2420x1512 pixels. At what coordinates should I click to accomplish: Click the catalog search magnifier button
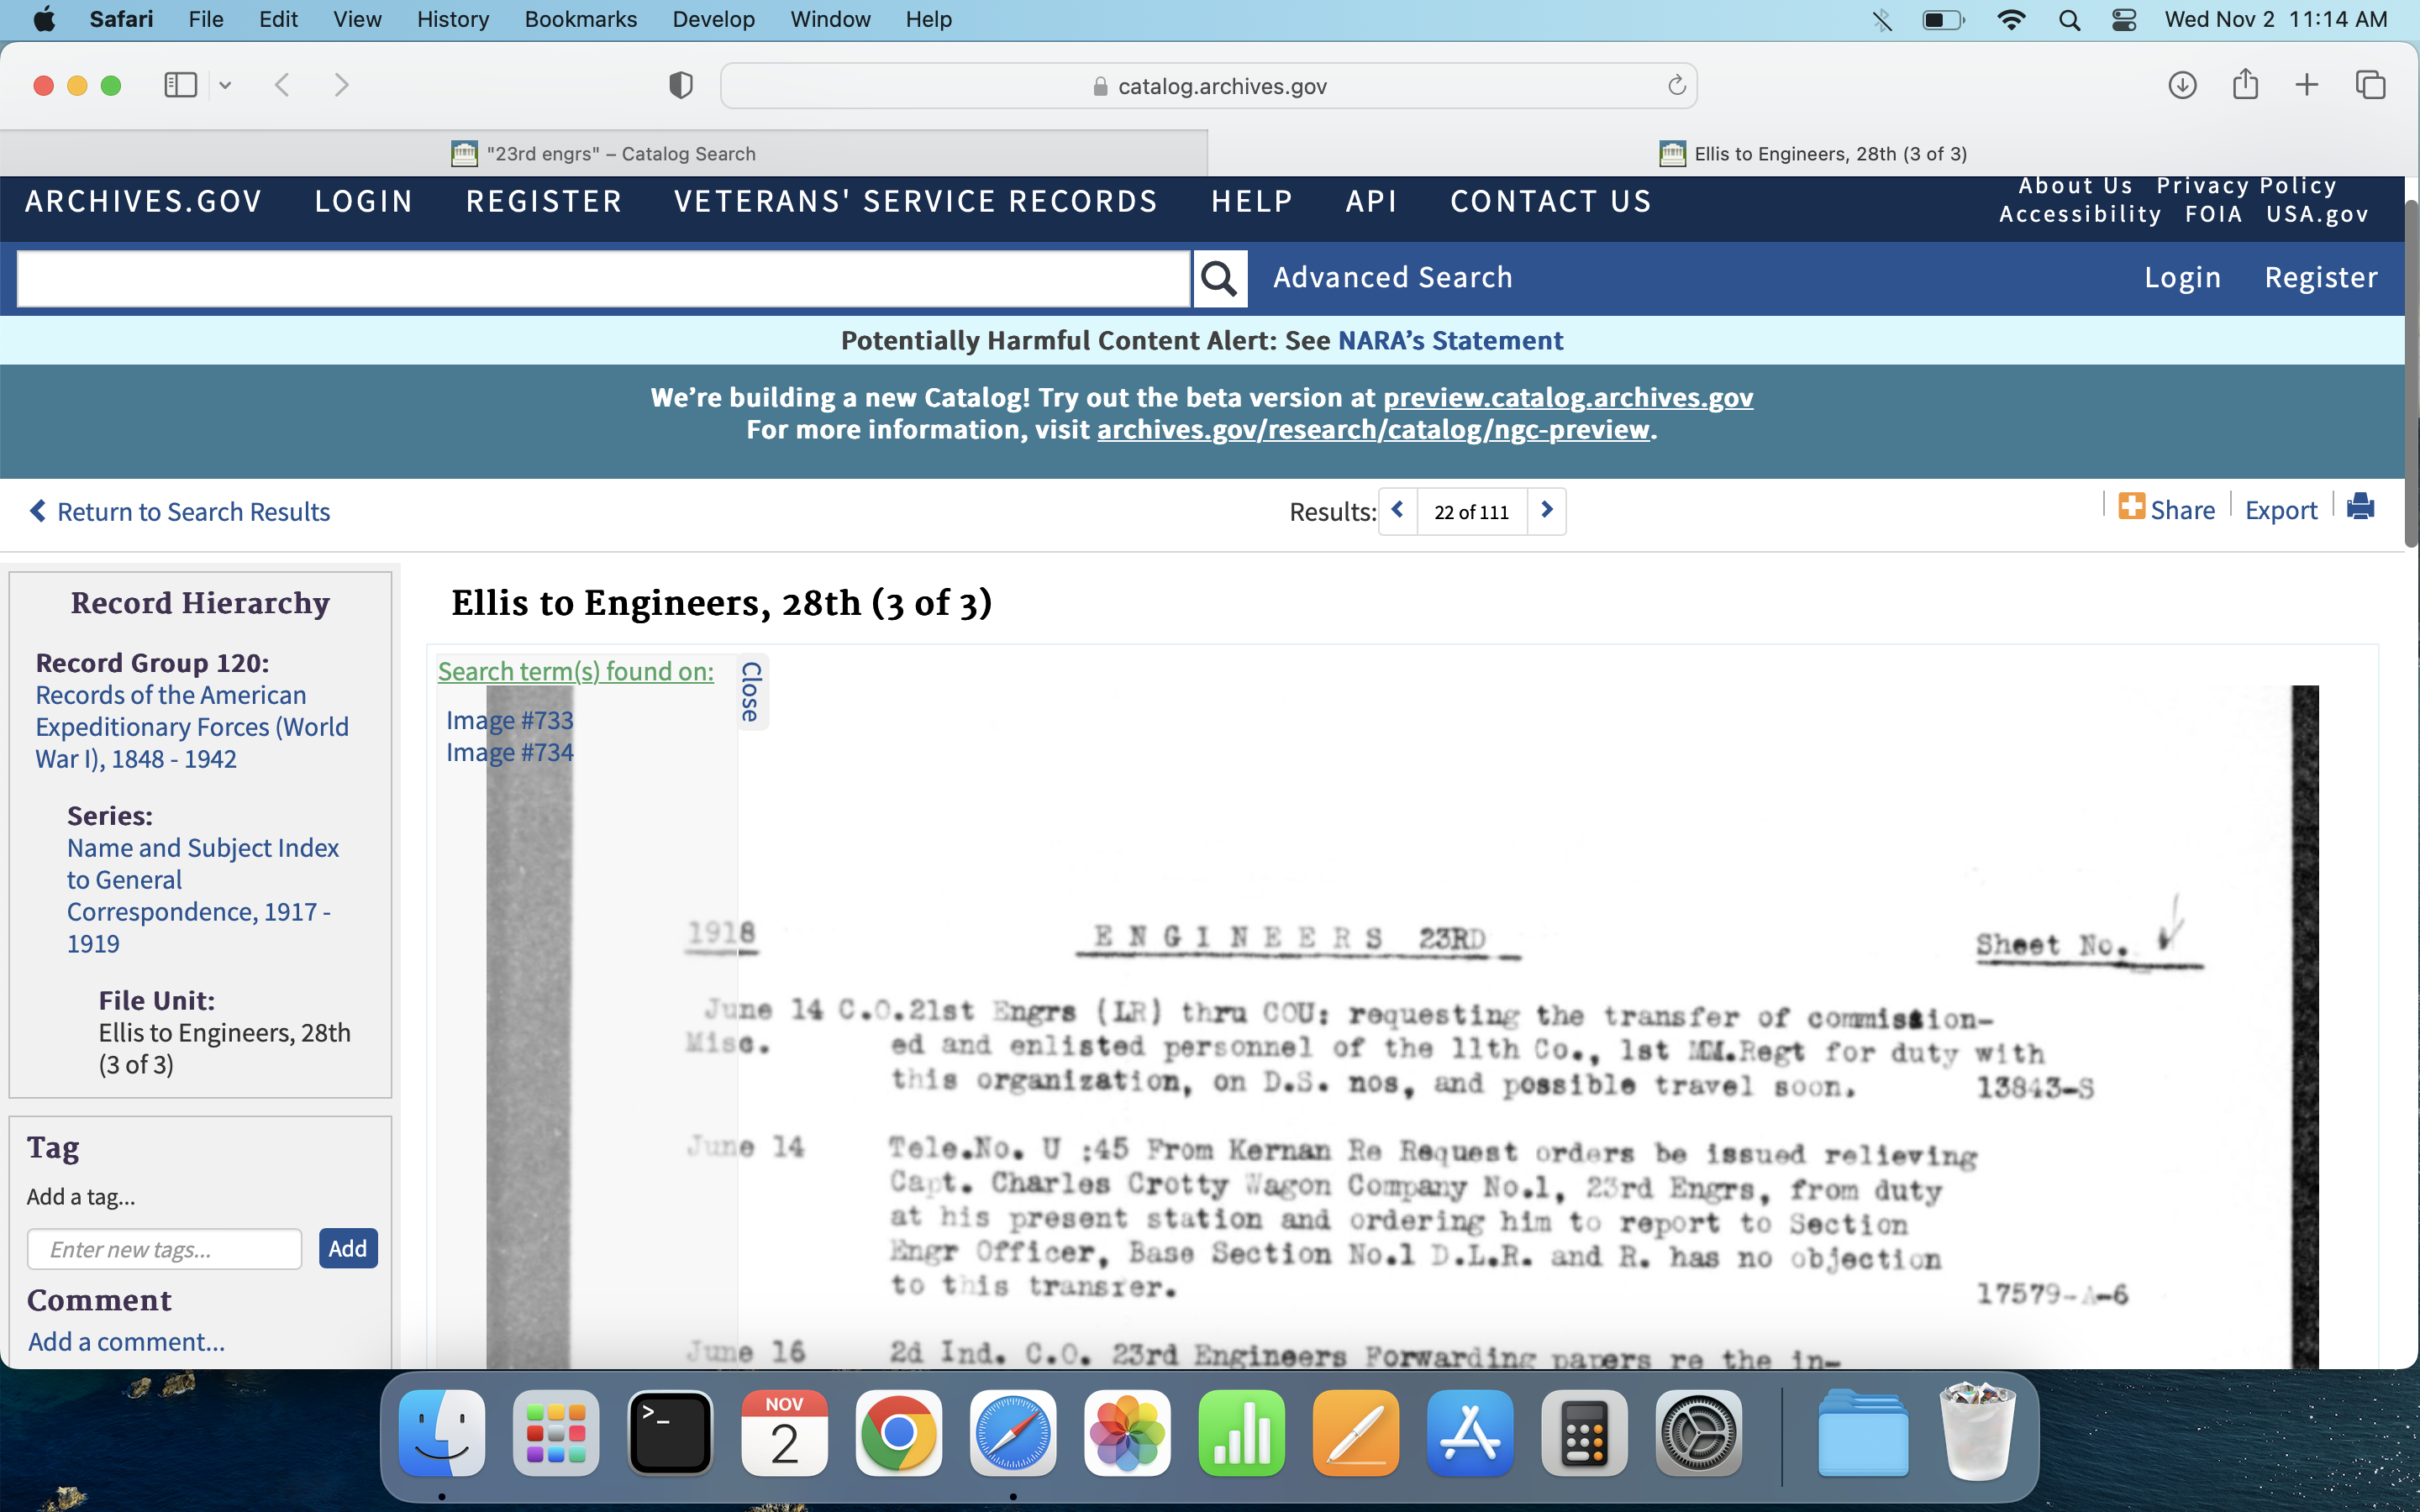(1219, 278)
